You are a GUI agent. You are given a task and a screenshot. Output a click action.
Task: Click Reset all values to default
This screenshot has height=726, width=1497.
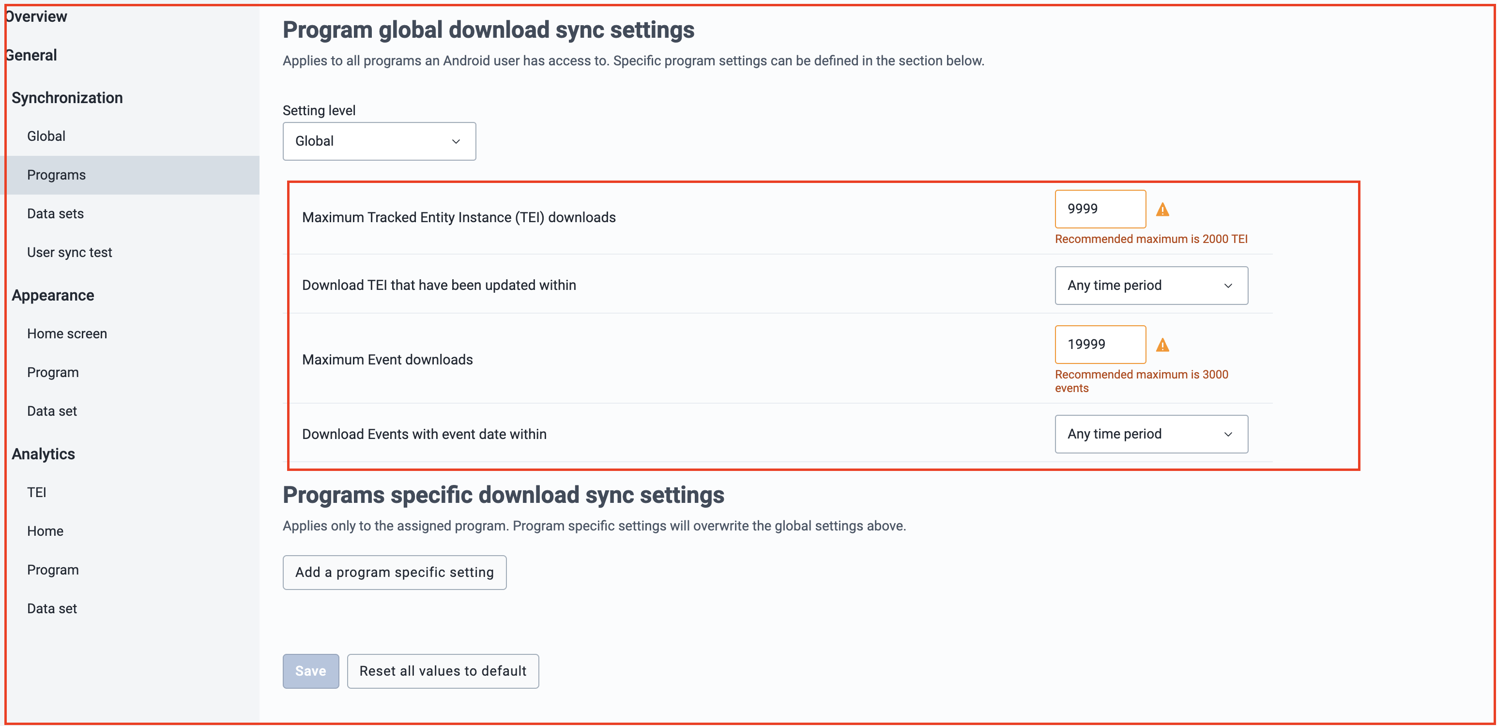(443, 671)
